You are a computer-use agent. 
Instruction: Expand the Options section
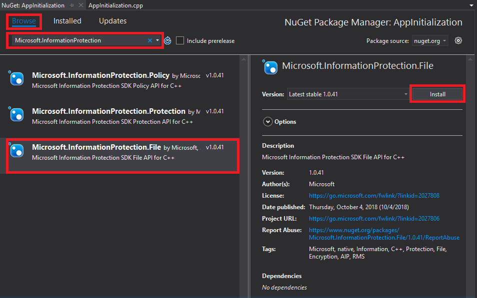[x=268, y=121]
